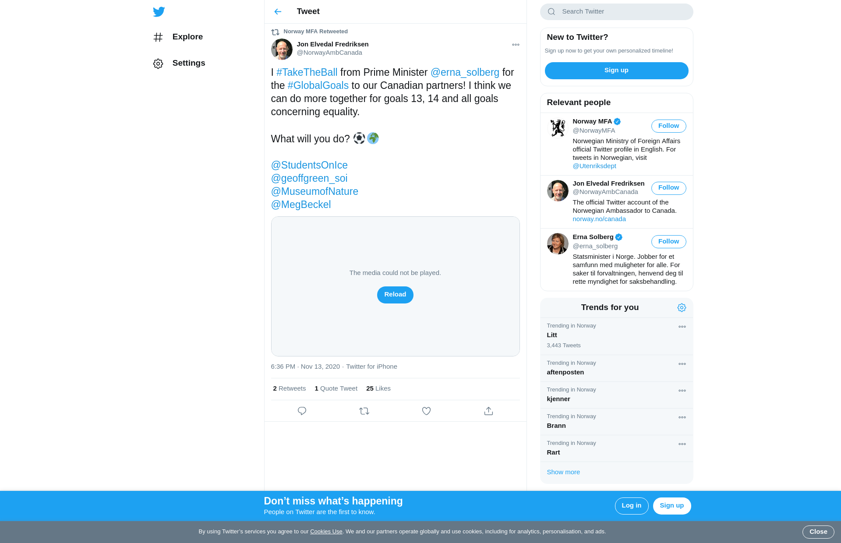
Task: Click Show more under trends
Action: click(563, 472)
